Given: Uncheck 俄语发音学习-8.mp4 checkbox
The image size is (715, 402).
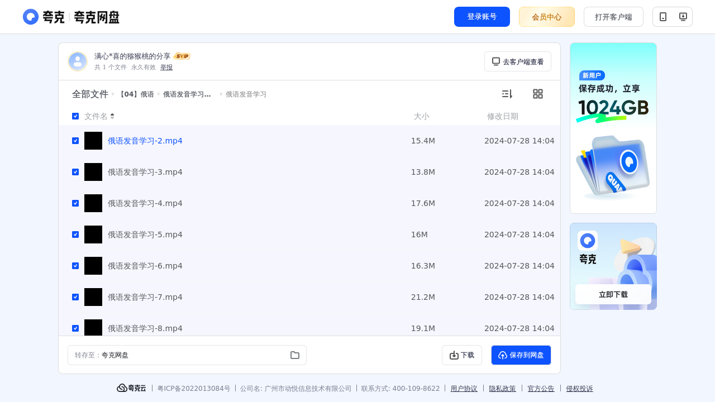Looking at the screenshot, I should pos(75,328).
